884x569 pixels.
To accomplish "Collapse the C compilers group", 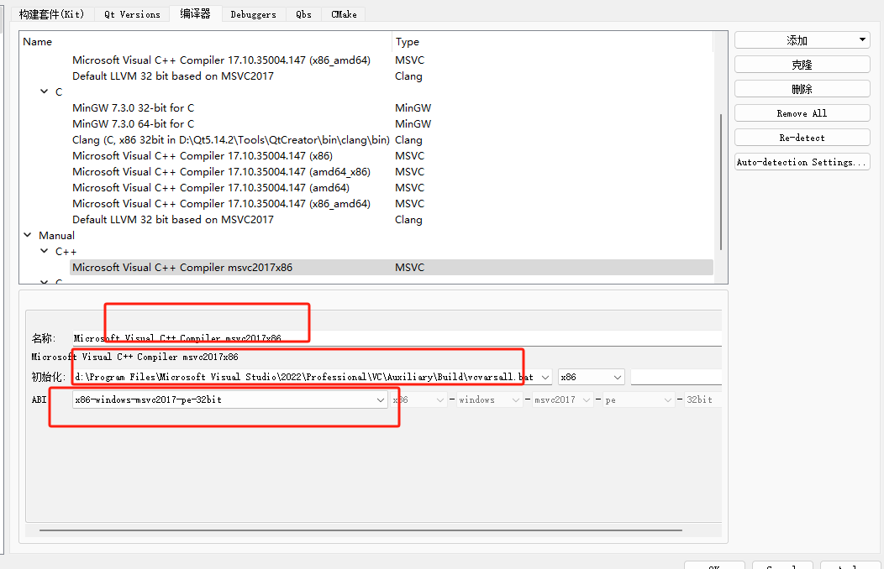I will click(x=44, y=91).
